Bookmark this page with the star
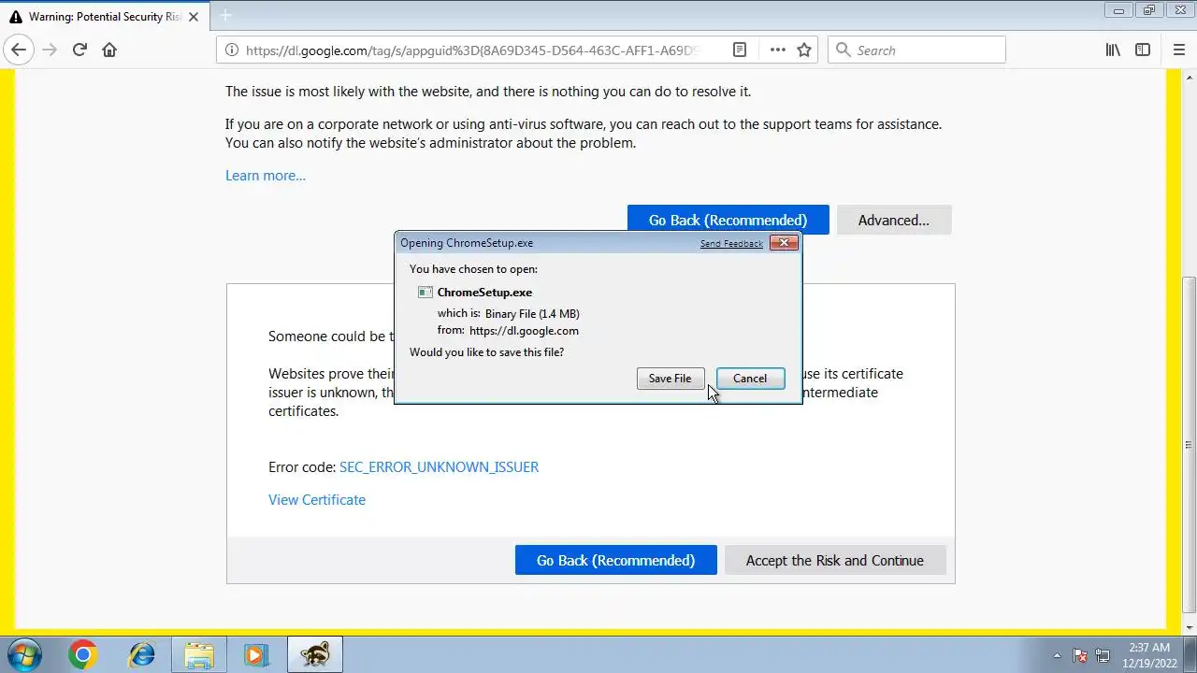 804,50
